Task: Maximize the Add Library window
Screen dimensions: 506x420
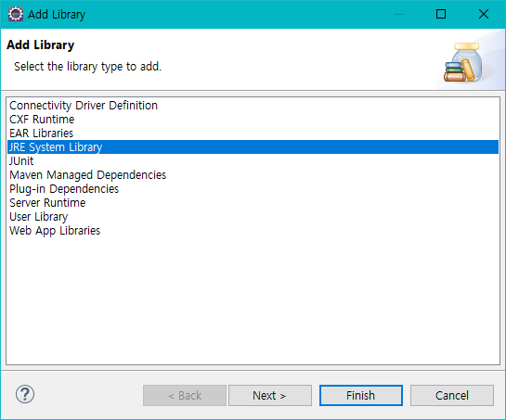Action: 441,14
